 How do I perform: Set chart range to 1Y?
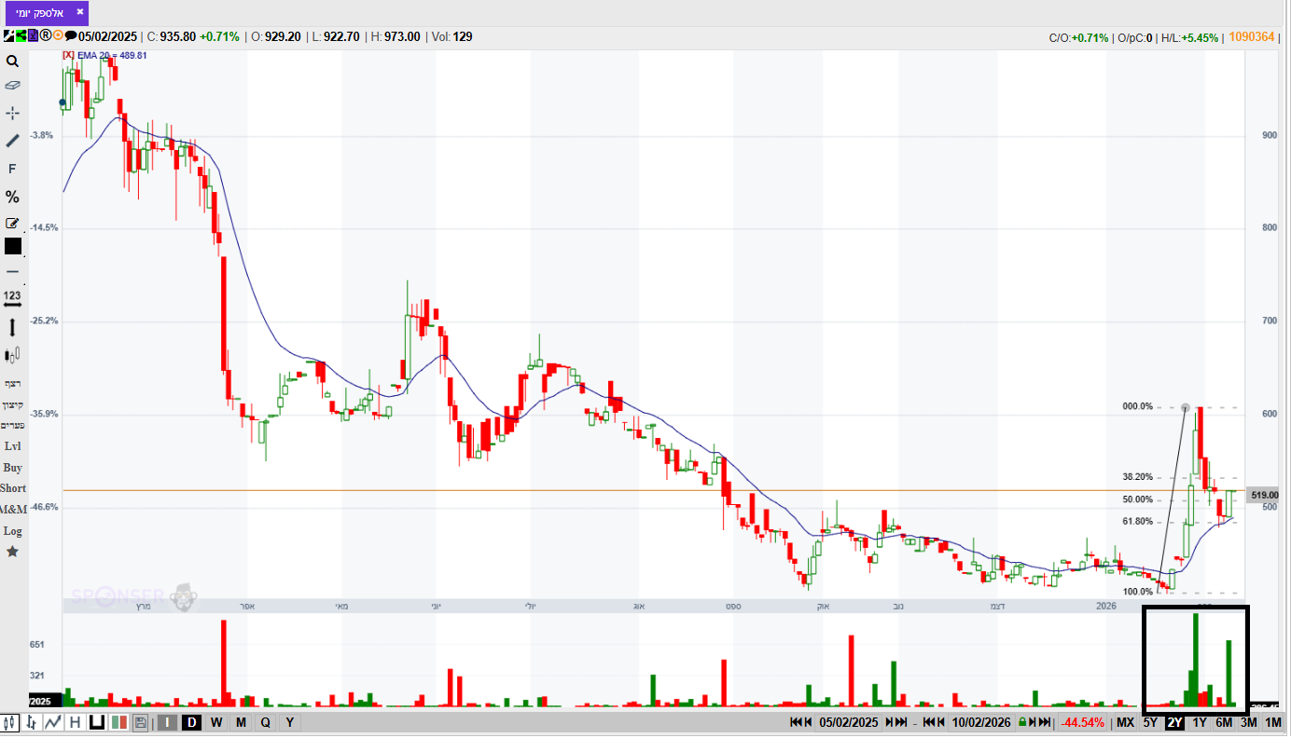(1200, 722)
